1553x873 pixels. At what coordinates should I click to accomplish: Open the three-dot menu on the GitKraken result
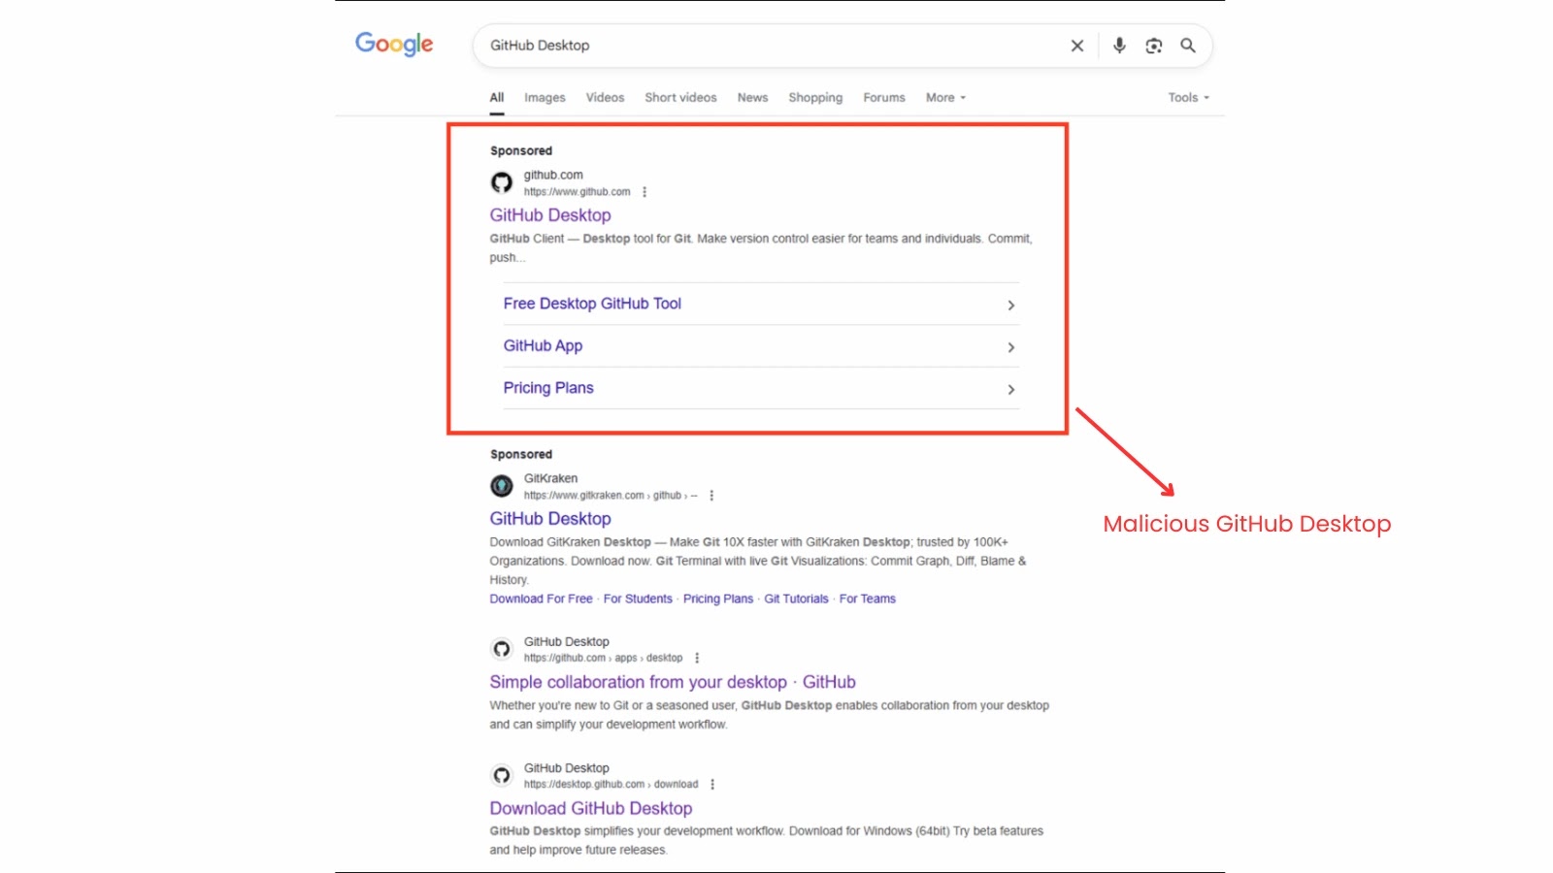(710, 495)
